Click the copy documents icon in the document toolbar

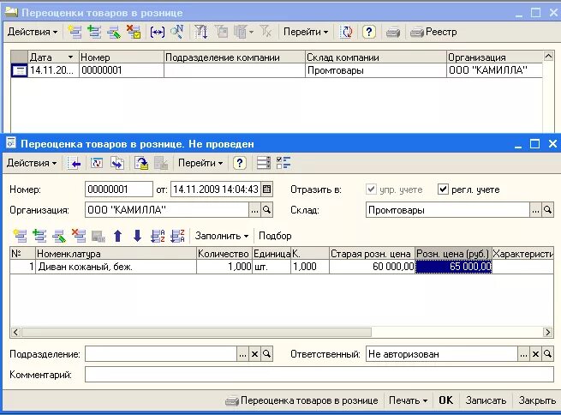click(117, 163)
